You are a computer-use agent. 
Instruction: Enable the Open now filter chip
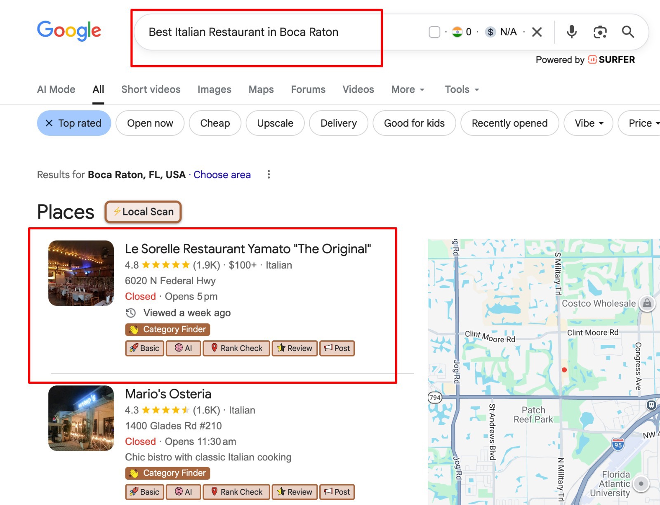pos(150,123)
